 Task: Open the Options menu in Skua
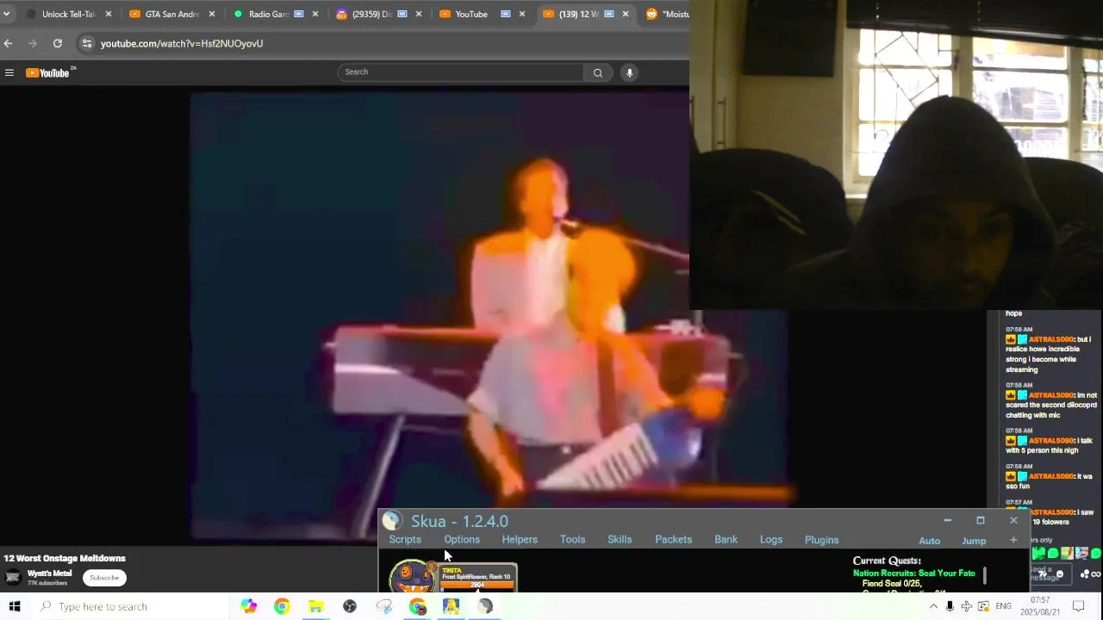click(462, 540)
